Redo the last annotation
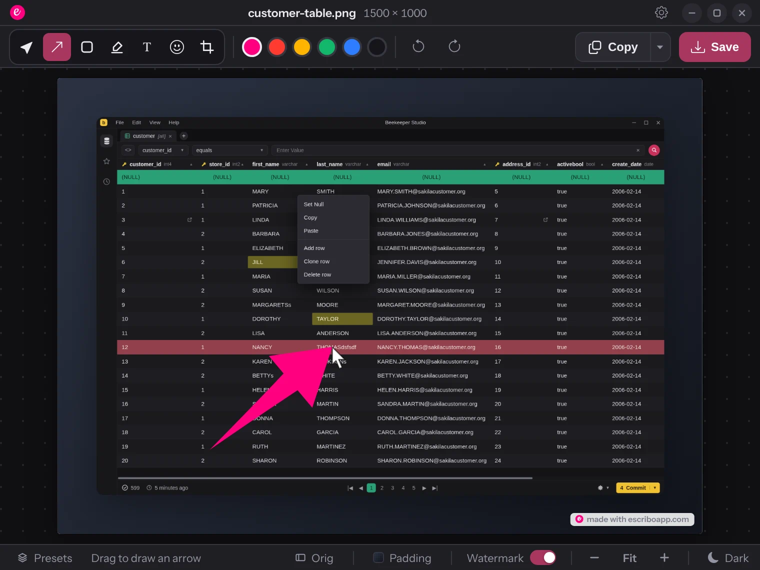Viewport: 760px width, 570px height. point(454,46)
